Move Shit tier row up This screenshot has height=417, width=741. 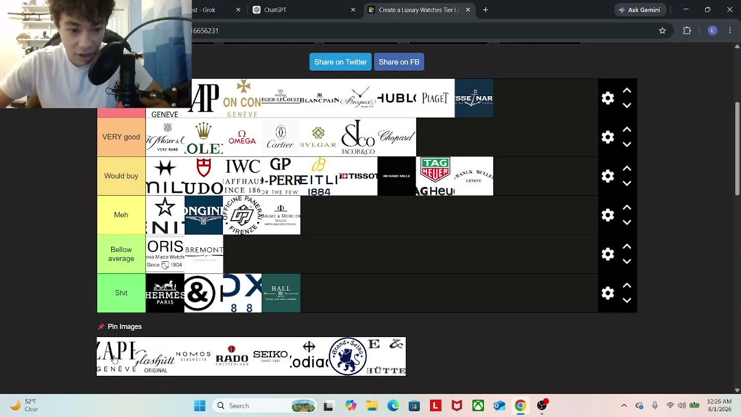pyautogui.click(x=627, y=286)
